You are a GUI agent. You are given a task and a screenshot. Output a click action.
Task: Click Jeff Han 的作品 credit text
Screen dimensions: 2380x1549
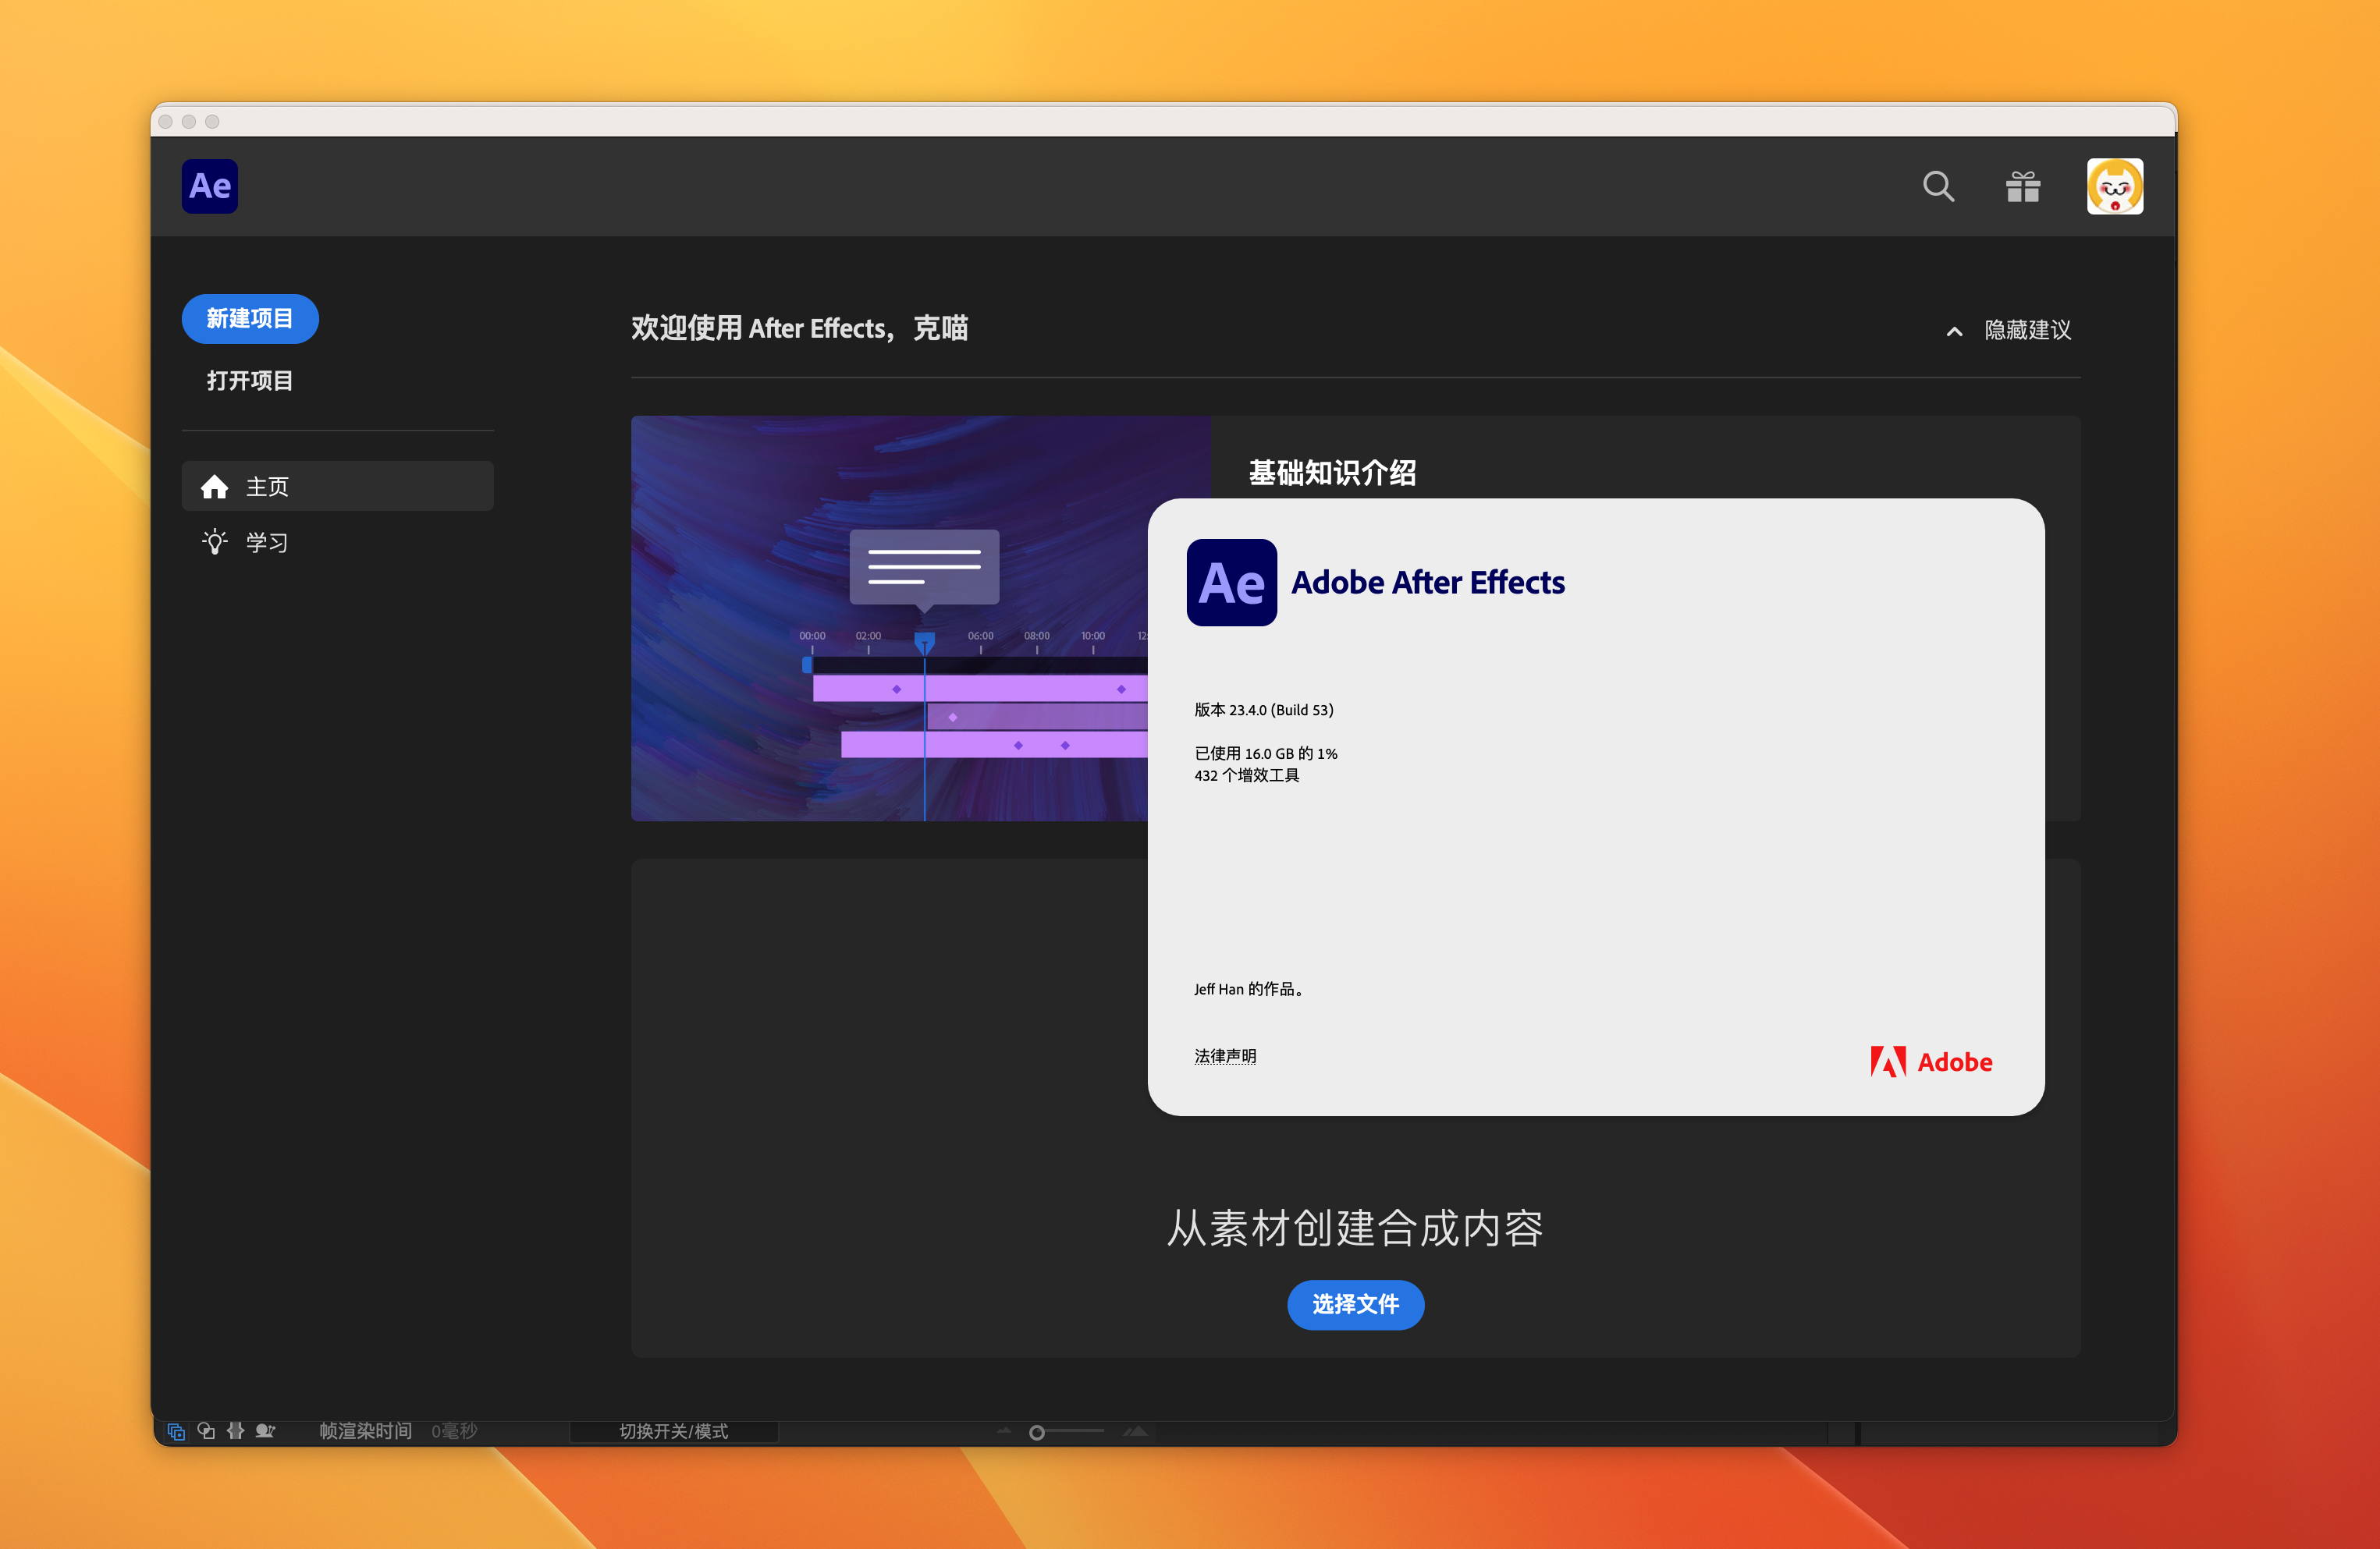pos(1249,989)
